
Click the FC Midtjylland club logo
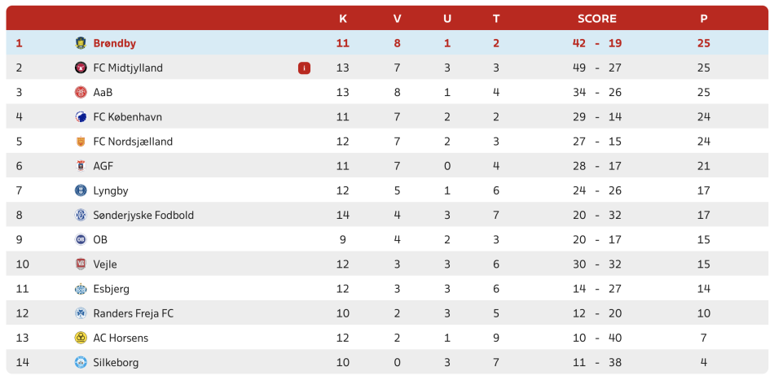click(x=81, y=68)
